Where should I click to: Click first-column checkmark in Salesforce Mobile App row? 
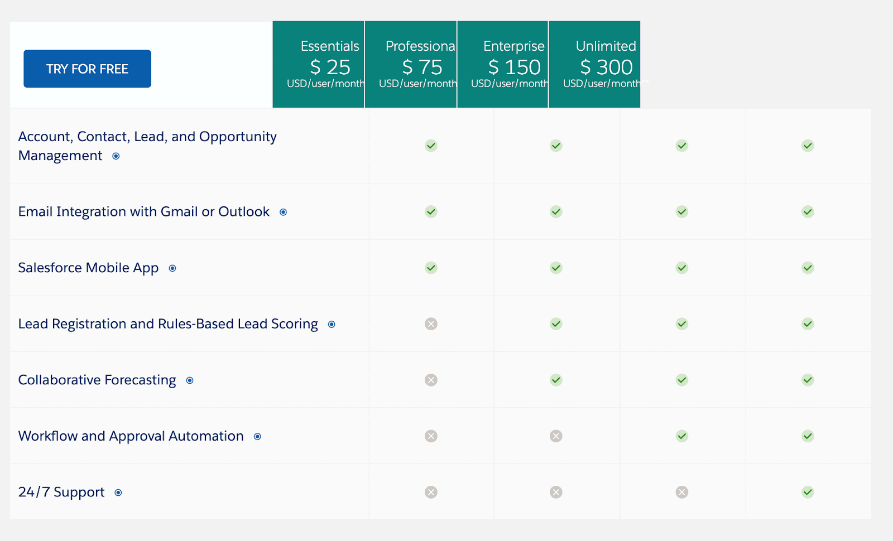pyautogui.click(x=431, y=268)
